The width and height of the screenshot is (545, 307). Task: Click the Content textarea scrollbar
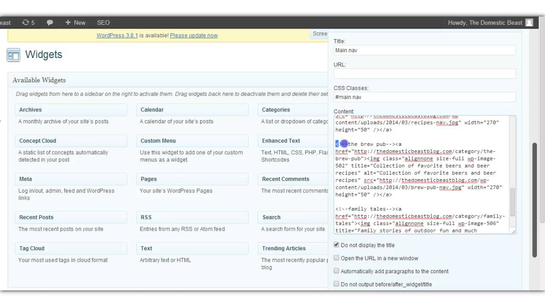coord(513,202)
